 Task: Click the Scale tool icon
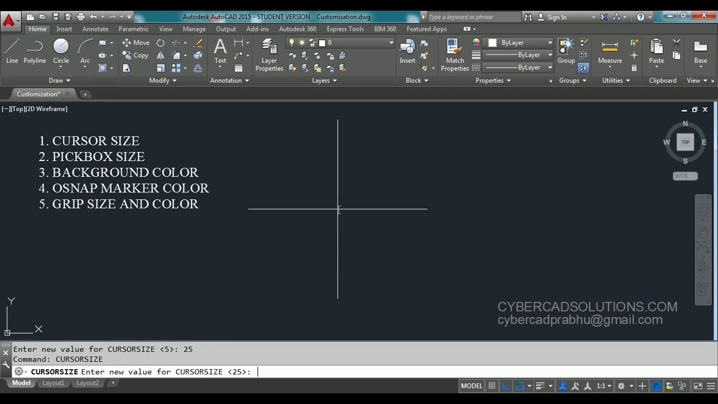[x=160, y=68]
